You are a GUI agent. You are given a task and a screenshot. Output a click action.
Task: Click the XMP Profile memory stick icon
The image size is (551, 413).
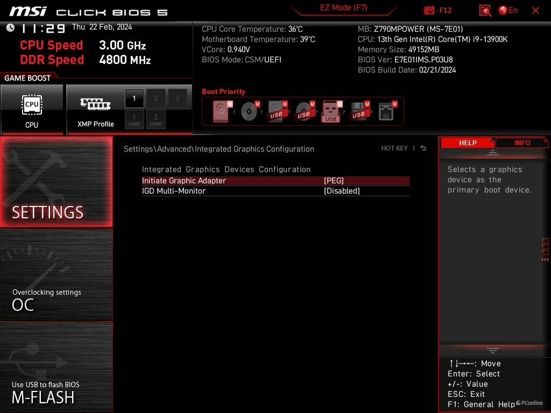pos(95,104)
